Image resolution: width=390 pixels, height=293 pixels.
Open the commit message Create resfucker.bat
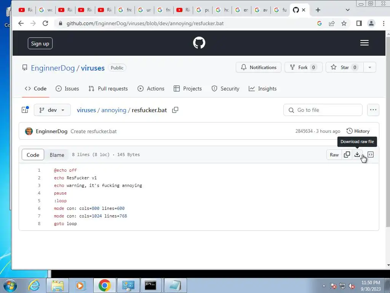coord(94,131)
